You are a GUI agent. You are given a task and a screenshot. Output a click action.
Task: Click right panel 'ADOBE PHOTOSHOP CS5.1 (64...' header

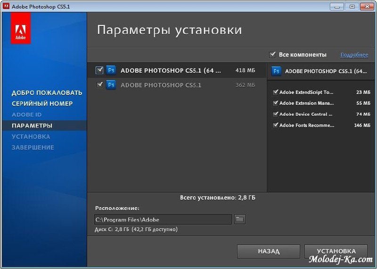coord(326,71)
